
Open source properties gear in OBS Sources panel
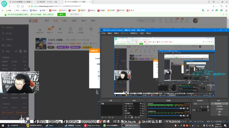[132, 117]
